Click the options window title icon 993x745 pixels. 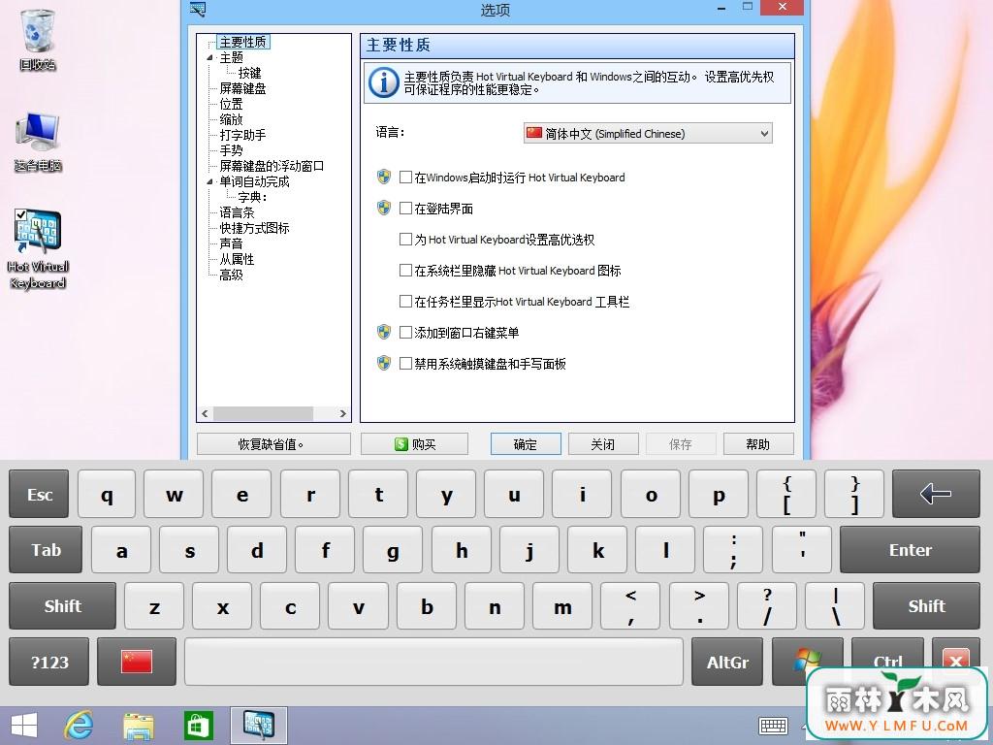pos(198,9)
